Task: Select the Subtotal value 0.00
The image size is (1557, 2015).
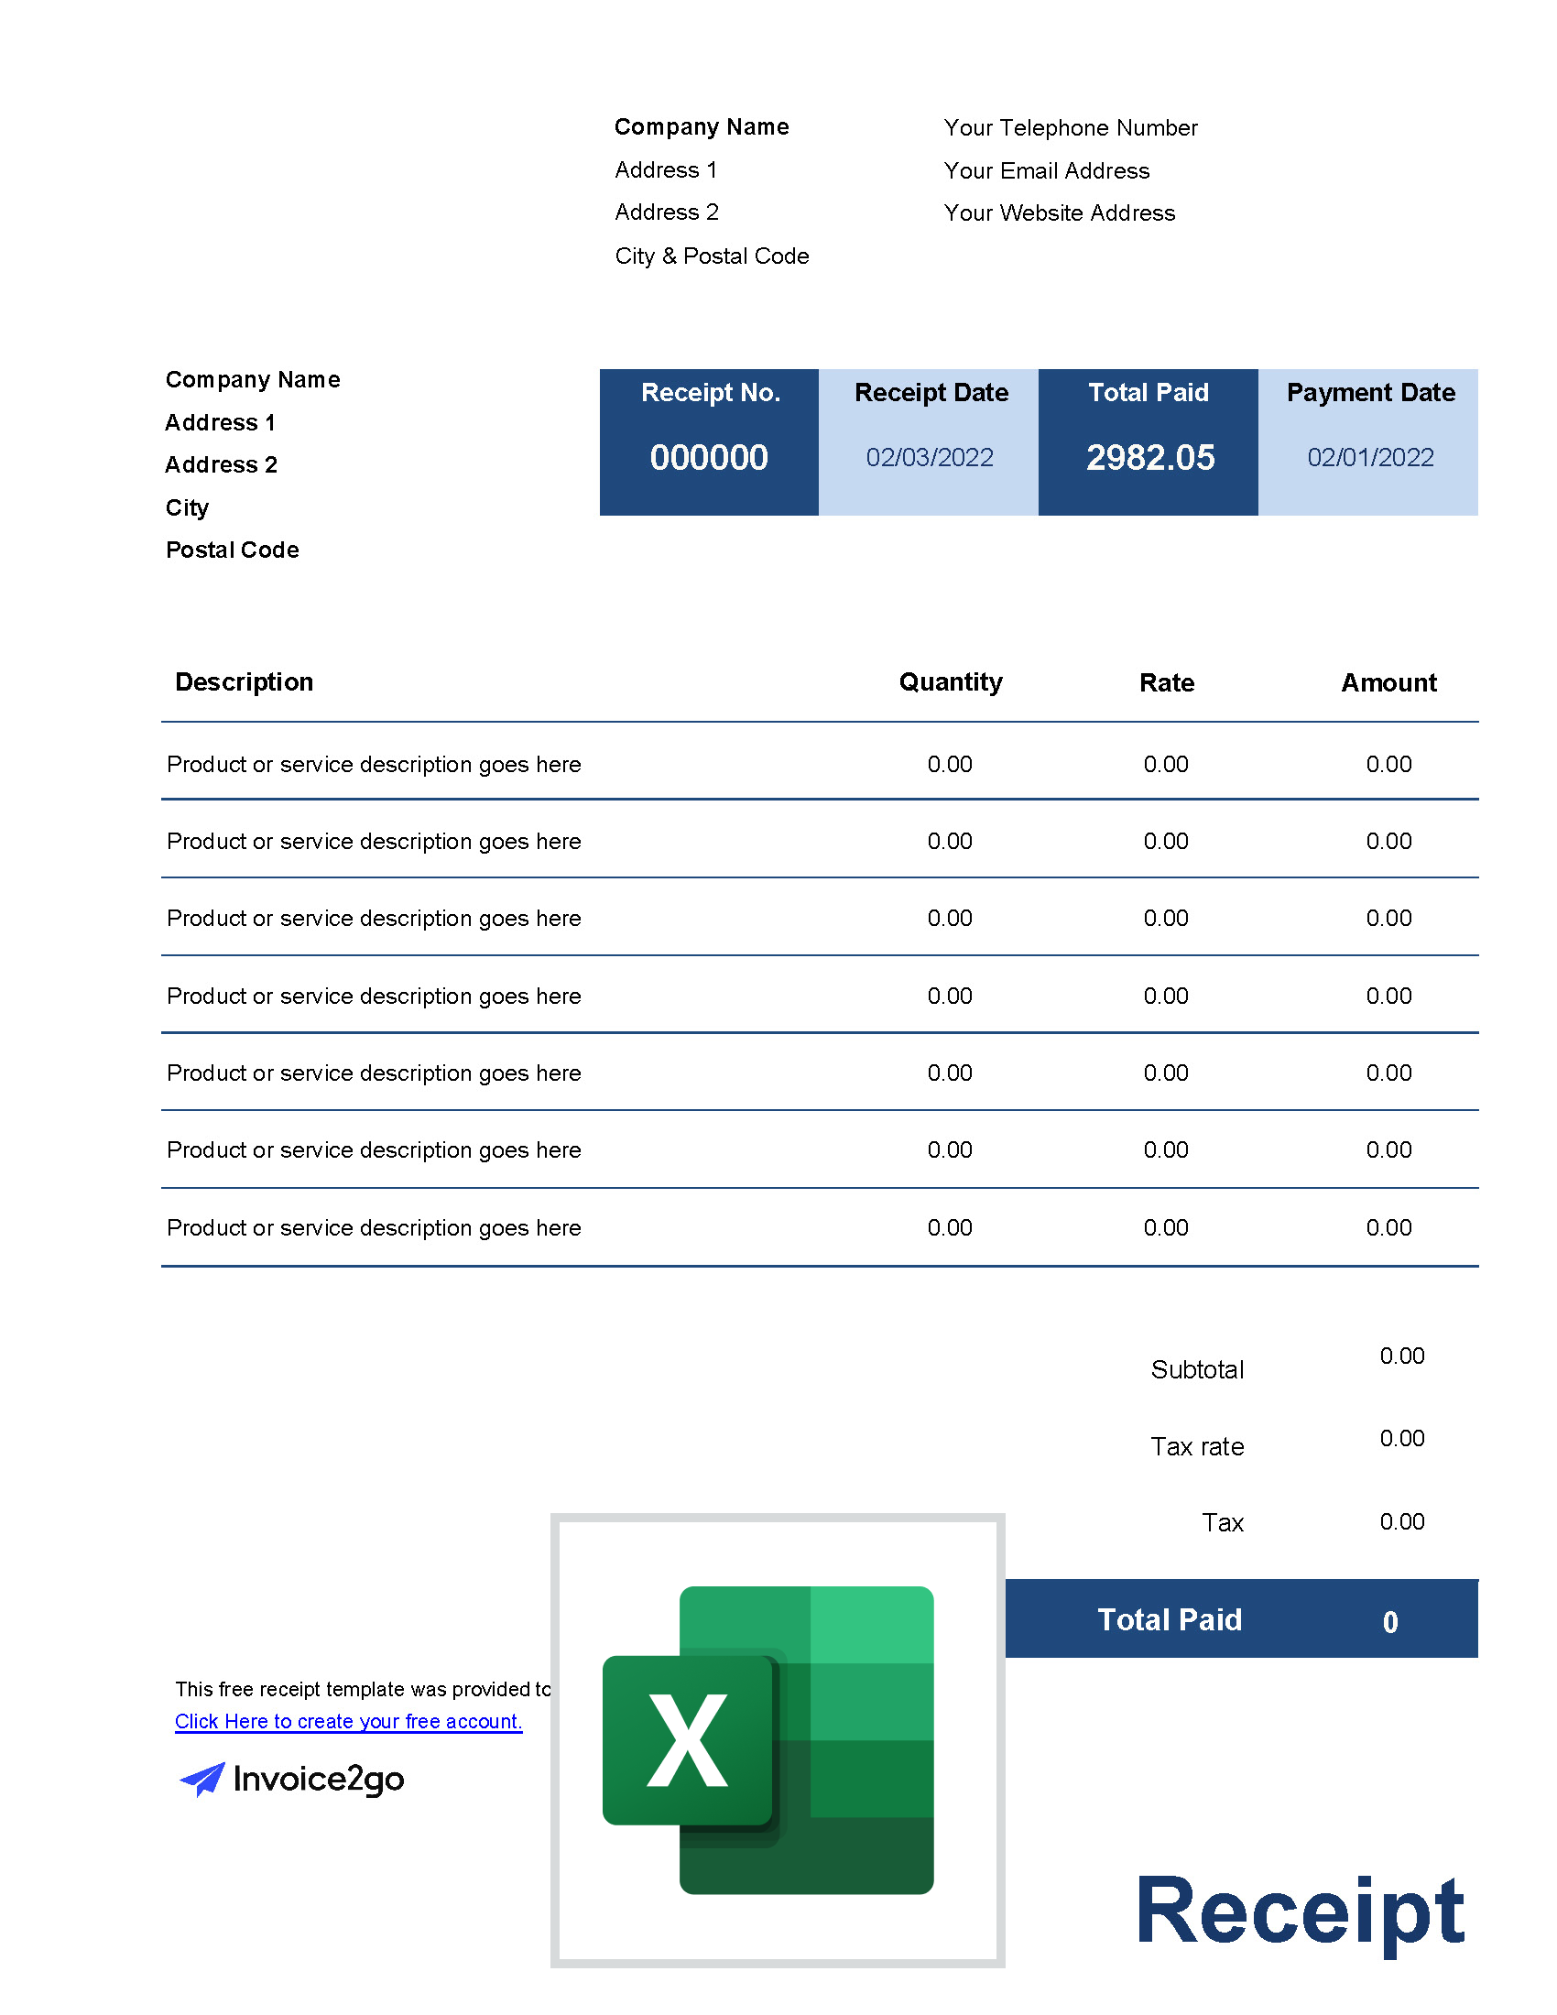Action: [1401, 1356]
